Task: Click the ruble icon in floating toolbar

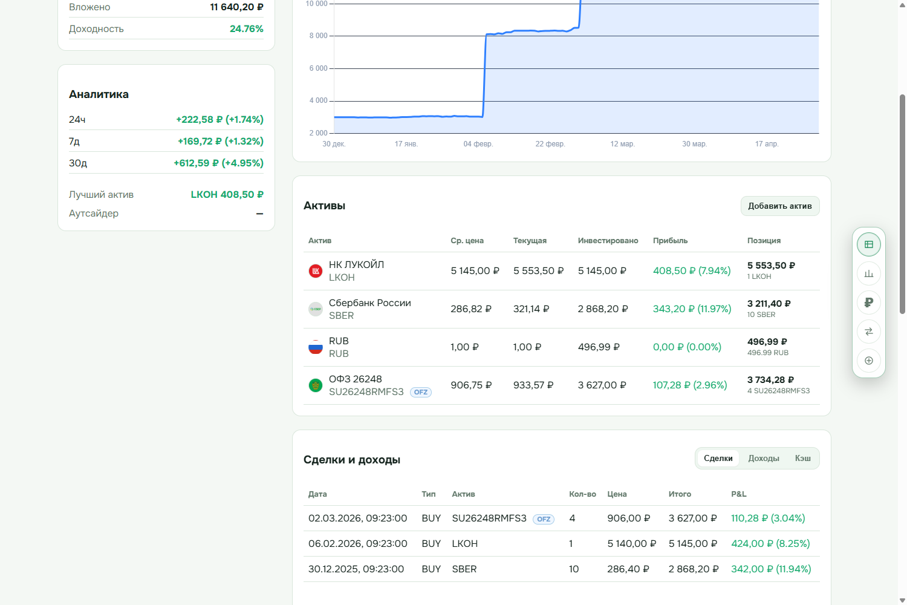Action: coord(869,302)
